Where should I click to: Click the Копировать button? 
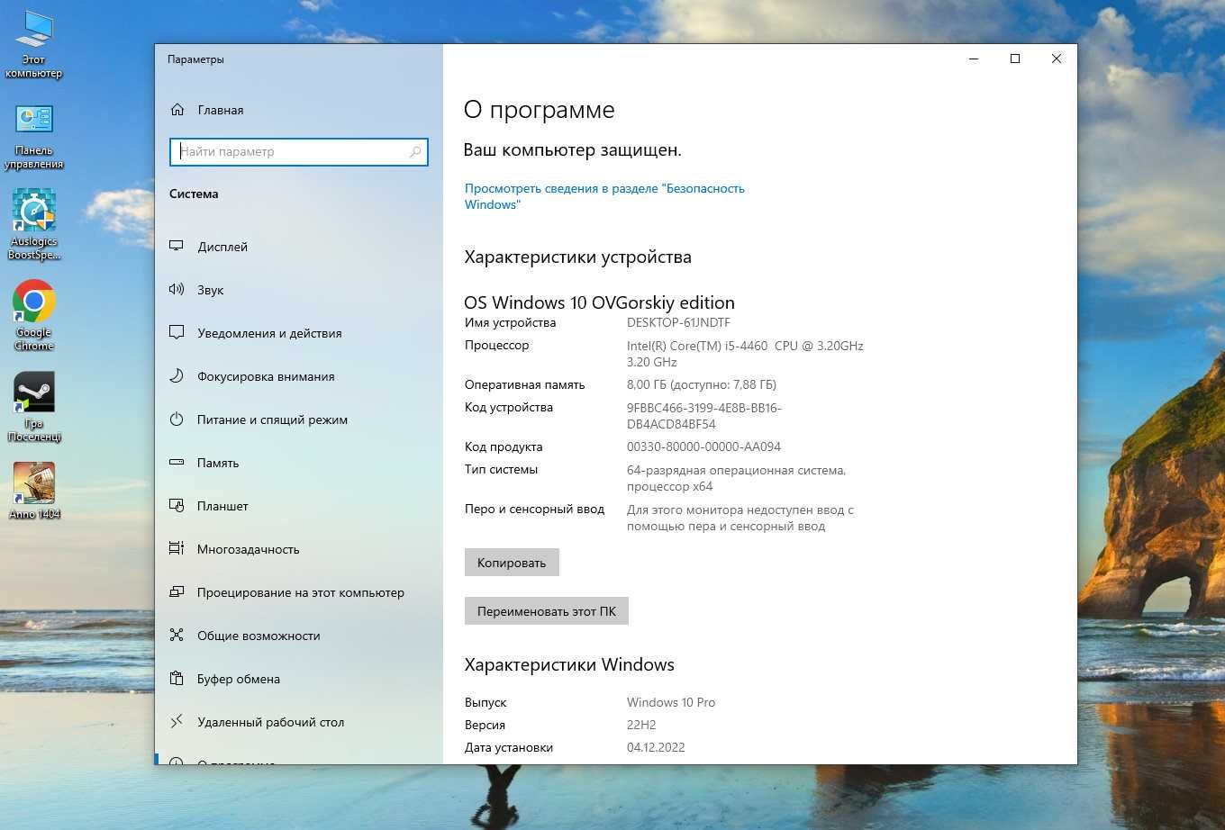512,563
